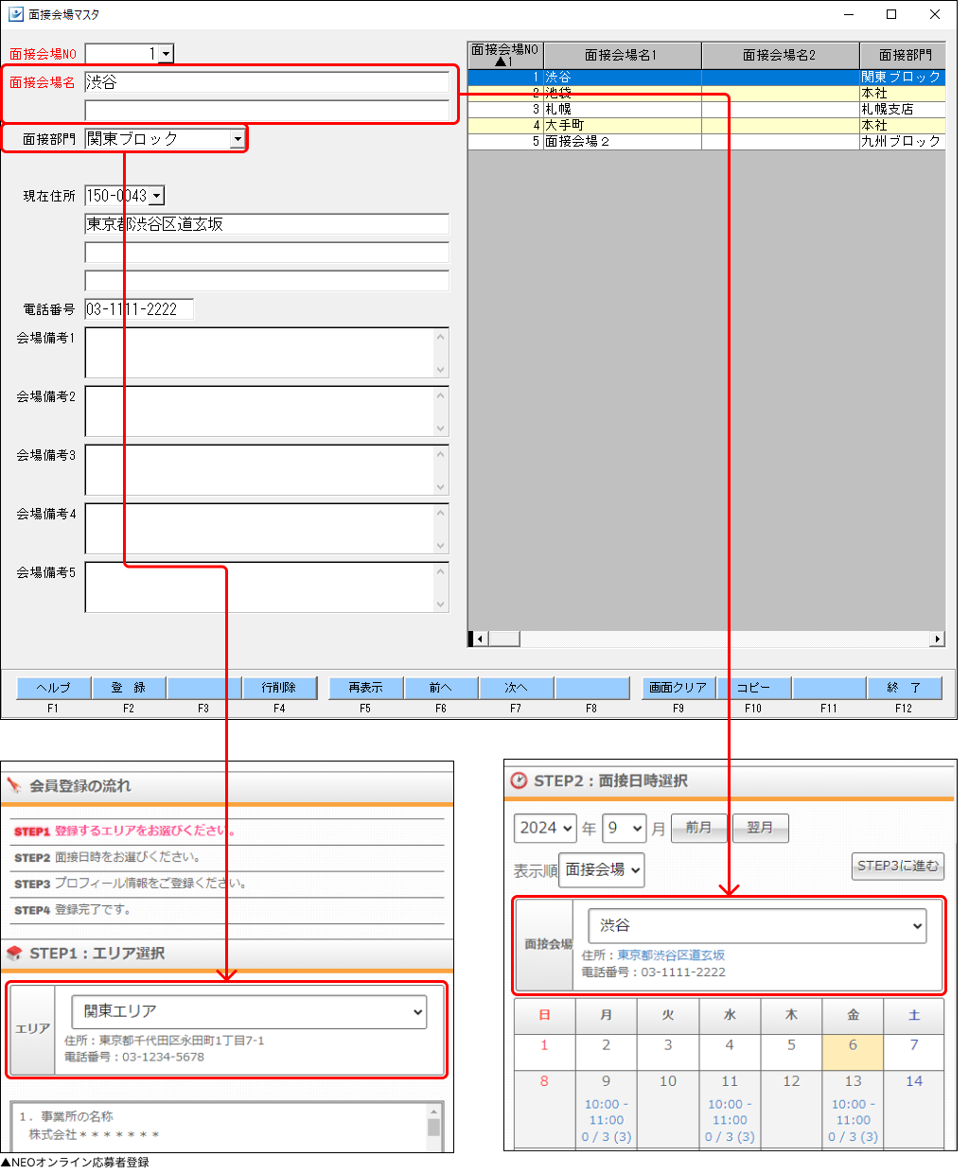Click the grid's left horizontal scroll arrow
This screenshot has height=1174, width=969.
[x=480, y=640]
